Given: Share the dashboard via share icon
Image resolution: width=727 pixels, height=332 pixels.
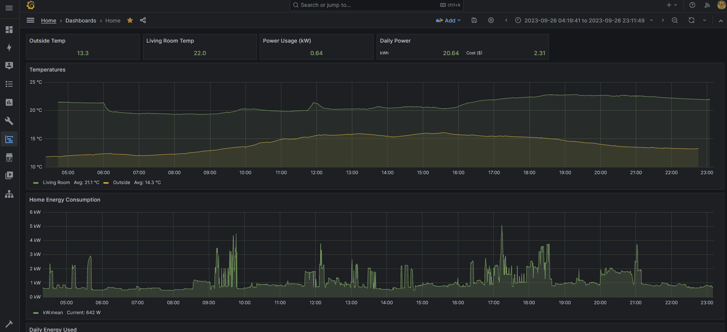Looking at the screenshot, I should tap(143, 21).
